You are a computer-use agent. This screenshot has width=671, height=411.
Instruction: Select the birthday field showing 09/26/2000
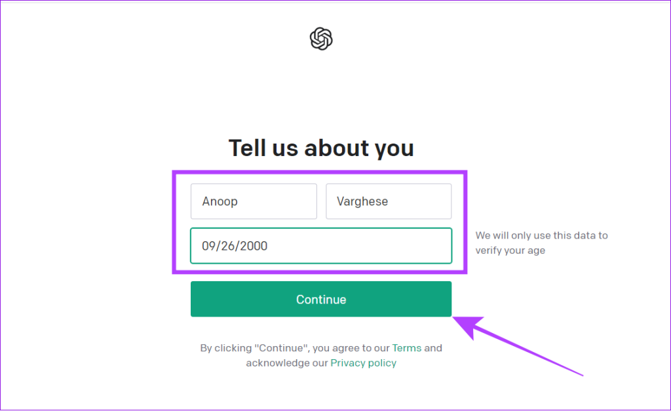pyautogui.click(x=321, y=246)
